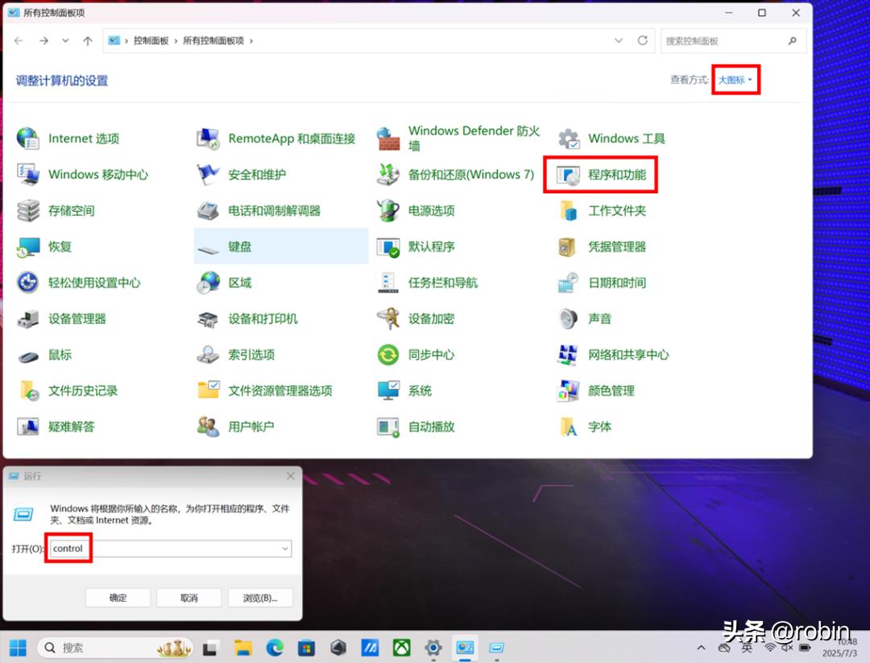Screen dimensions: 870x663
Task: Open the Windows Start menu
Action: [18, 648]
